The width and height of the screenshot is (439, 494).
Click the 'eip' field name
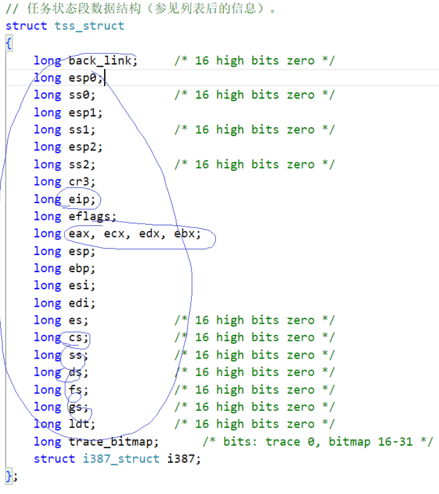[x=79, y=199]
